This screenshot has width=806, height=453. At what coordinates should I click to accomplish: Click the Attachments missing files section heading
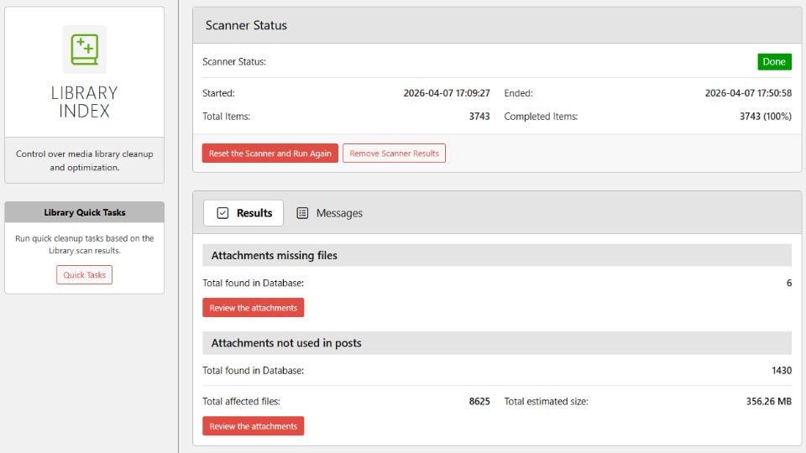coord(274,255)
